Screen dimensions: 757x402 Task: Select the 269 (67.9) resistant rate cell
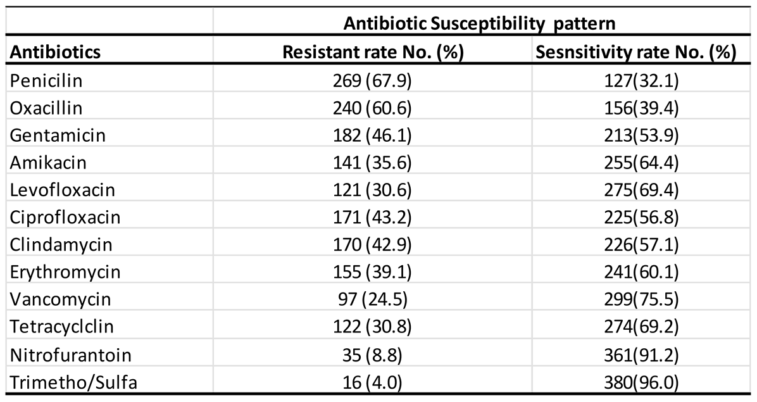[x=373, y=80]
